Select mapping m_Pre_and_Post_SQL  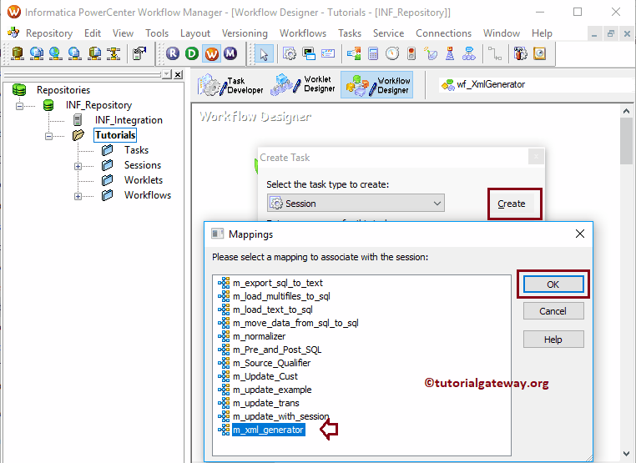[276, 350]
